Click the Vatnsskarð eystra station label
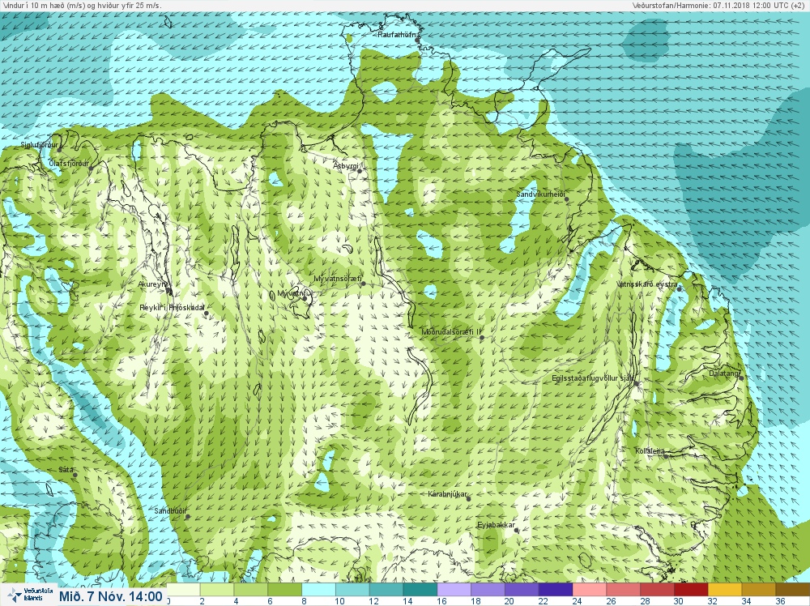The height and width of the screenshot is (606, 810). pyautogui.click(x=647, y=284)
